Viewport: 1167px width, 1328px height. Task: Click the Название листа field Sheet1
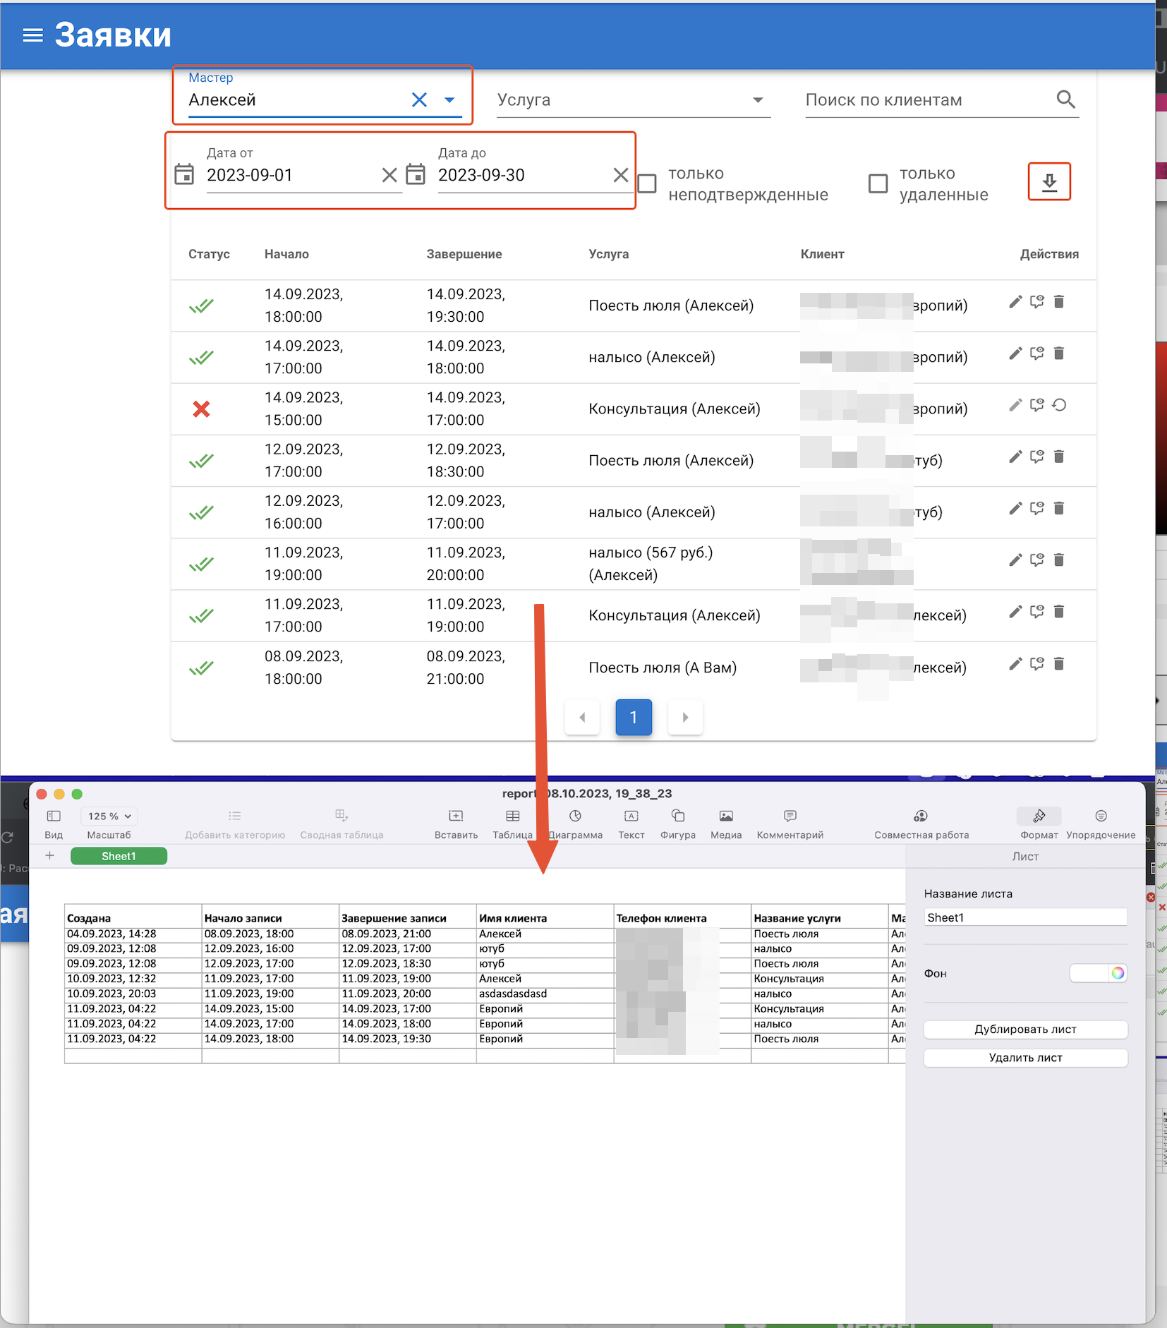pos(1025,917)
